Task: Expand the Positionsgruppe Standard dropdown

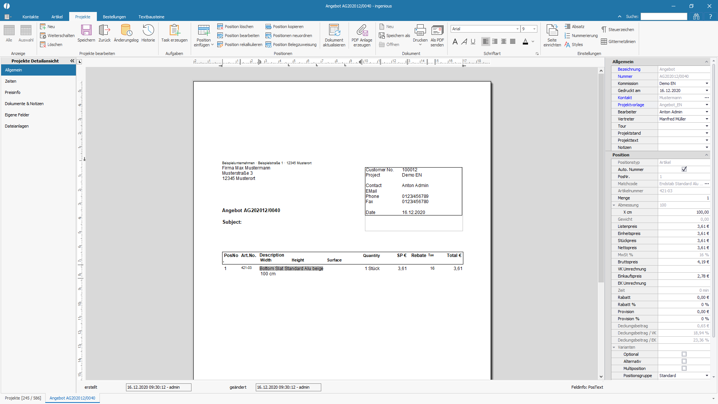Action: (707, 376)
